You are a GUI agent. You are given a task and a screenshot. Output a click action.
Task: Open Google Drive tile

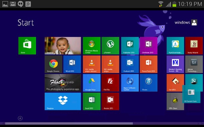point(92,83)
